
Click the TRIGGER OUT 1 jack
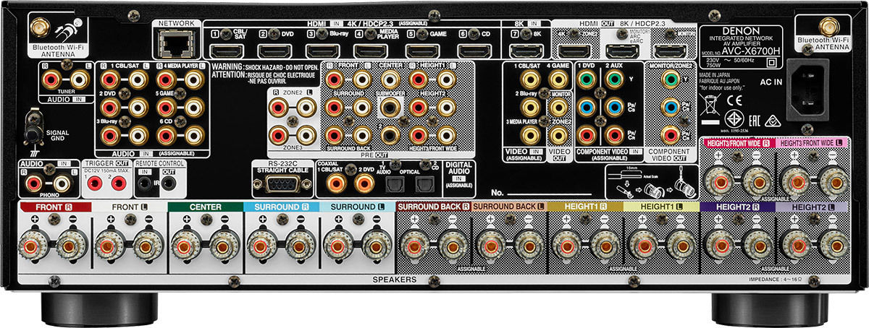pos(95,184)
